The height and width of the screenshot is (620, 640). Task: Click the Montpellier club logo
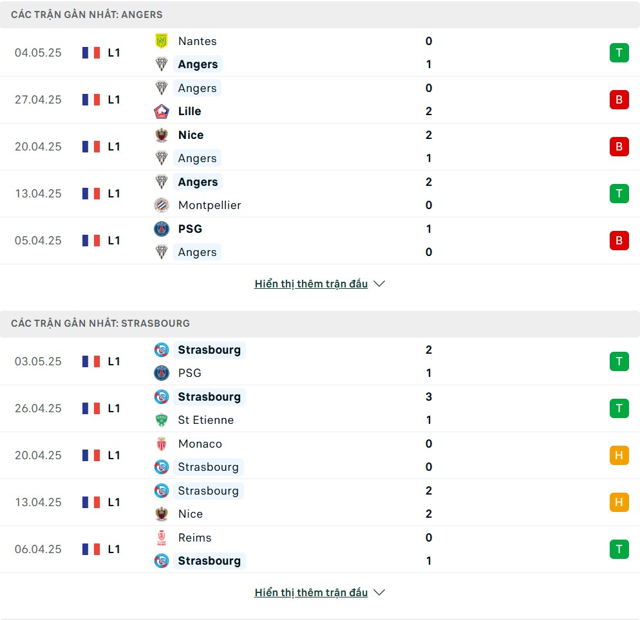[x=162, y=205]
